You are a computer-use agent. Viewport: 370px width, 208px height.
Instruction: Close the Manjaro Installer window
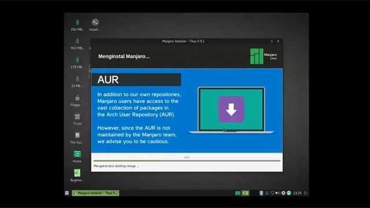[x=278, y=41]
